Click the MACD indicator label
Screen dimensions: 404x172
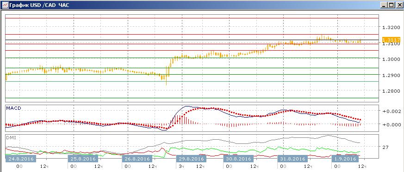[13, 108]
